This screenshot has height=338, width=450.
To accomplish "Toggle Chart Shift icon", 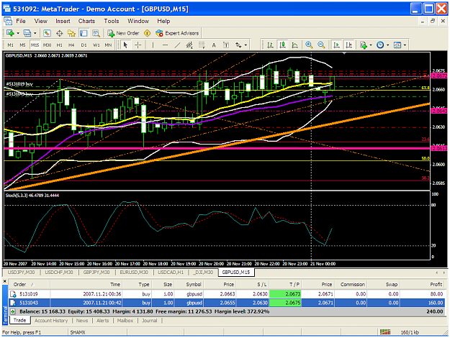I will (x=348, y=45).
